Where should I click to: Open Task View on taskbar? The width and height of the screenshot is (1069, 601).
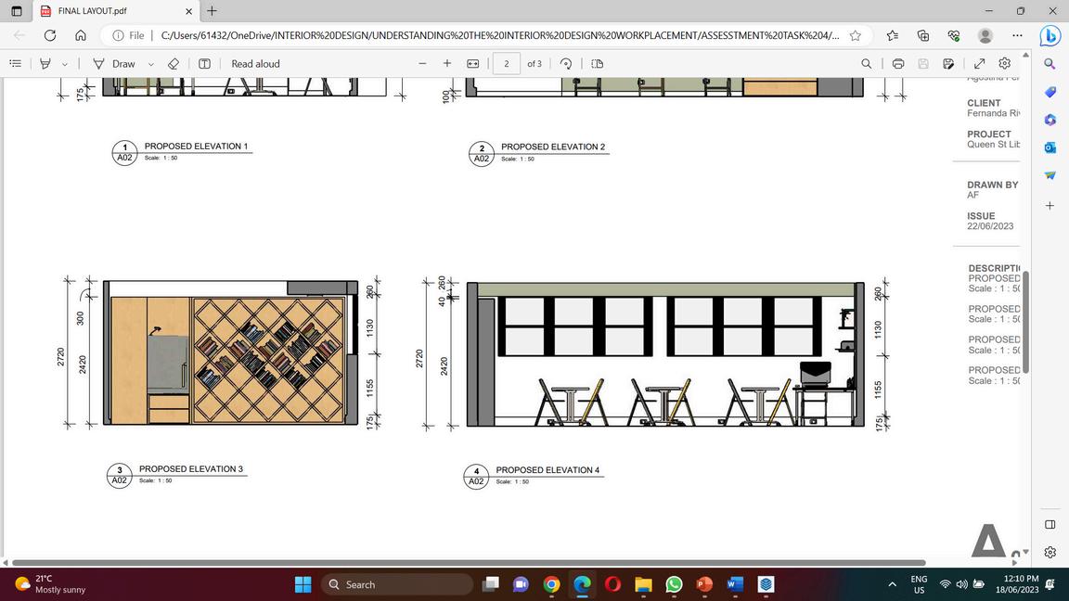point(490,584)
